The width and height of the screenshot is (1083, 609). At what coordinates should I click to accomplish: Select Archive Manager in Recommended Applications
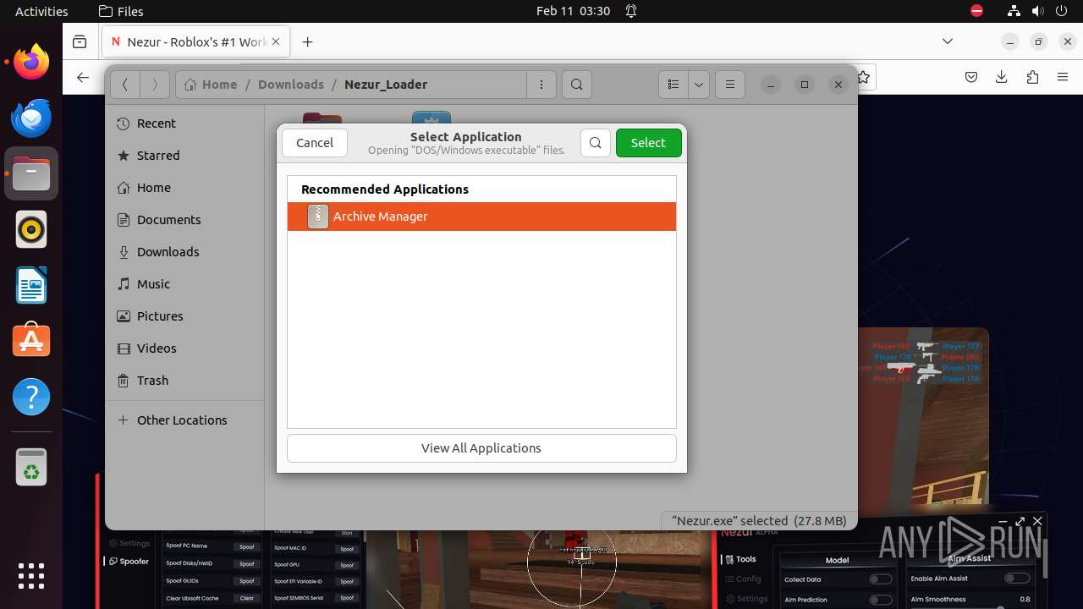pyautogui.click(x=481, y=217)
